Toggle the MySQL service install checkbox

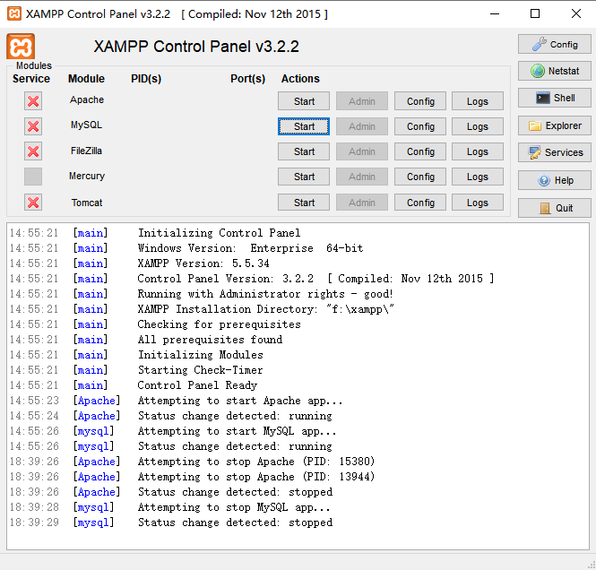[33, 126]
